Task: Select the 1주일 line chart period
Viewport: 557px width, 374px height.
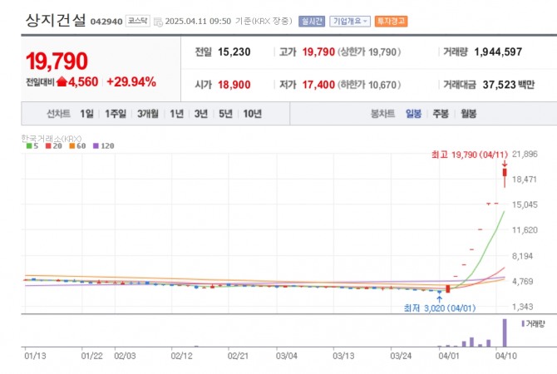Action: coord(116,114)
